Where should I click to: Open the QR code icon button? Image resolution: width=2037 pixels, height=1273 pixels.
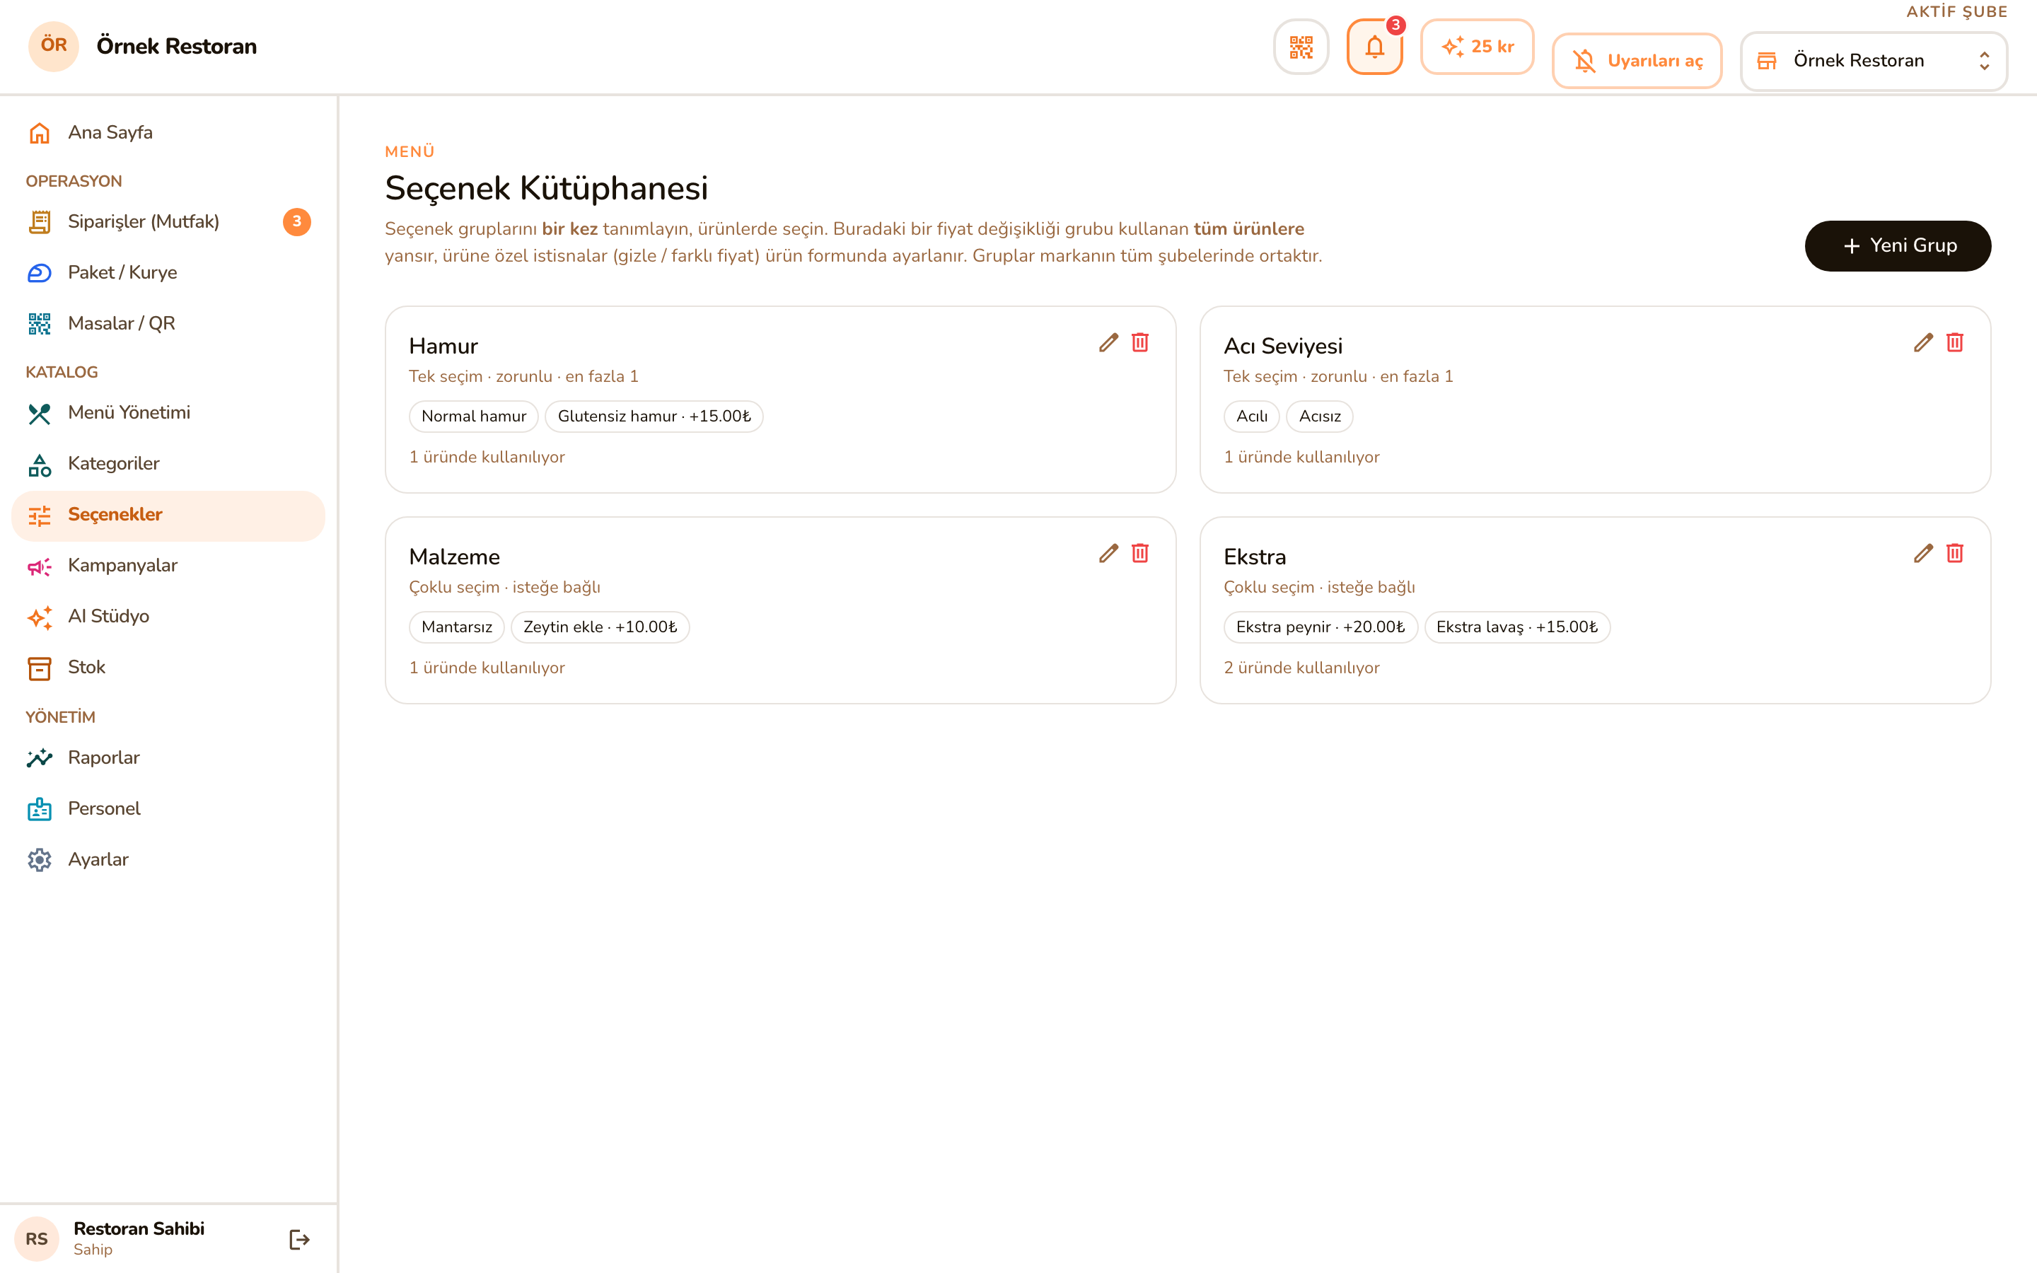(x=1301, y=47)
